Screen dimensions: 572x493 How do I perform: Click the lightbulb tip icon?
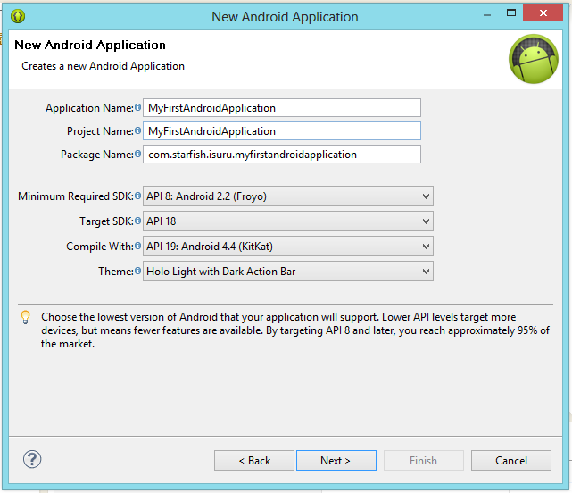point(26,317)
